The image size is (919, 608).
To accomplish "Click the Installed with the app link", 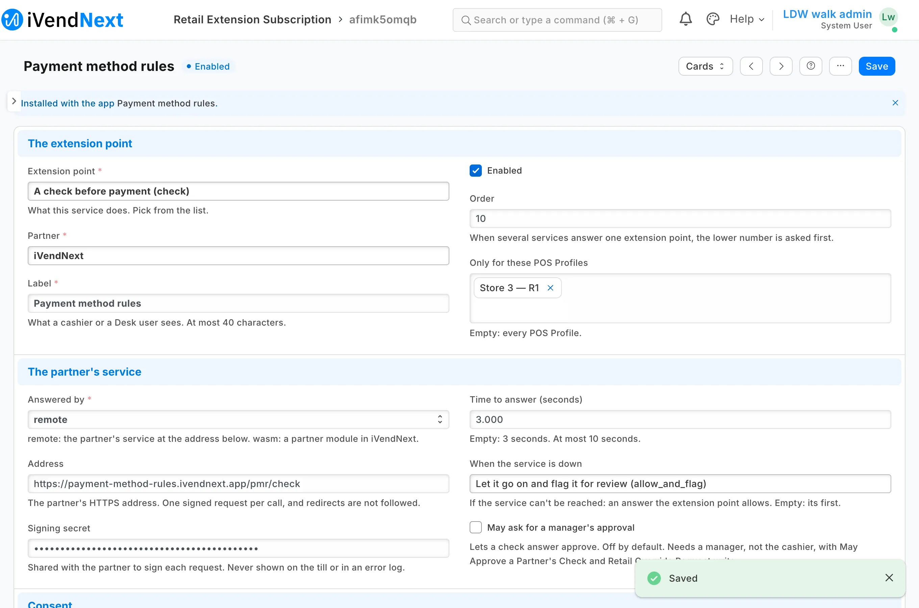I will [x=68, y=103].
